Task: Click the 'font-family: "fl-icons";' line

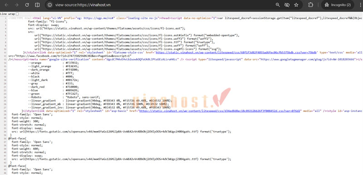Action: coord(48,21)
